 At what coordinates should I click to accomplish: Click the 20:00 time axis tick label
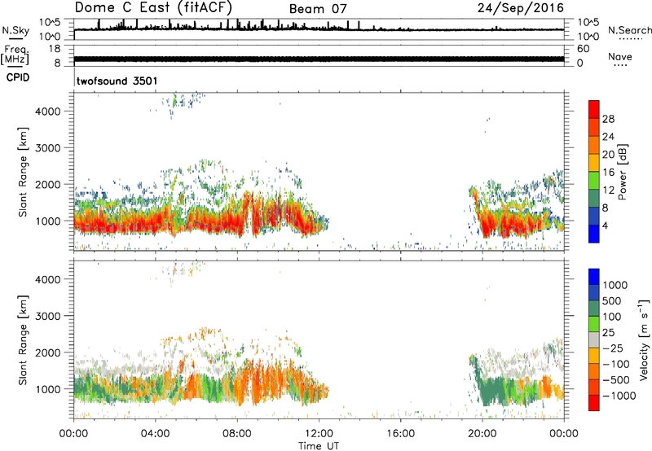[482, 434]
